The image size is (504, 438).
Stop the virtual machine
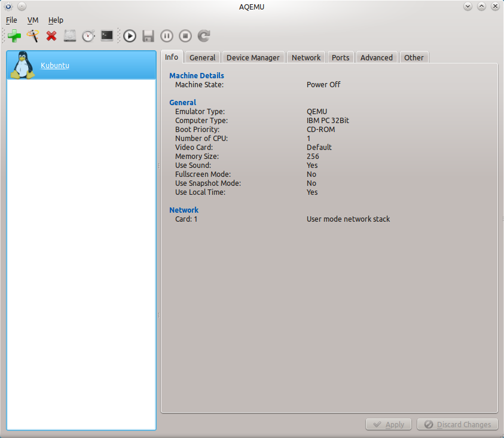[185, 36]
